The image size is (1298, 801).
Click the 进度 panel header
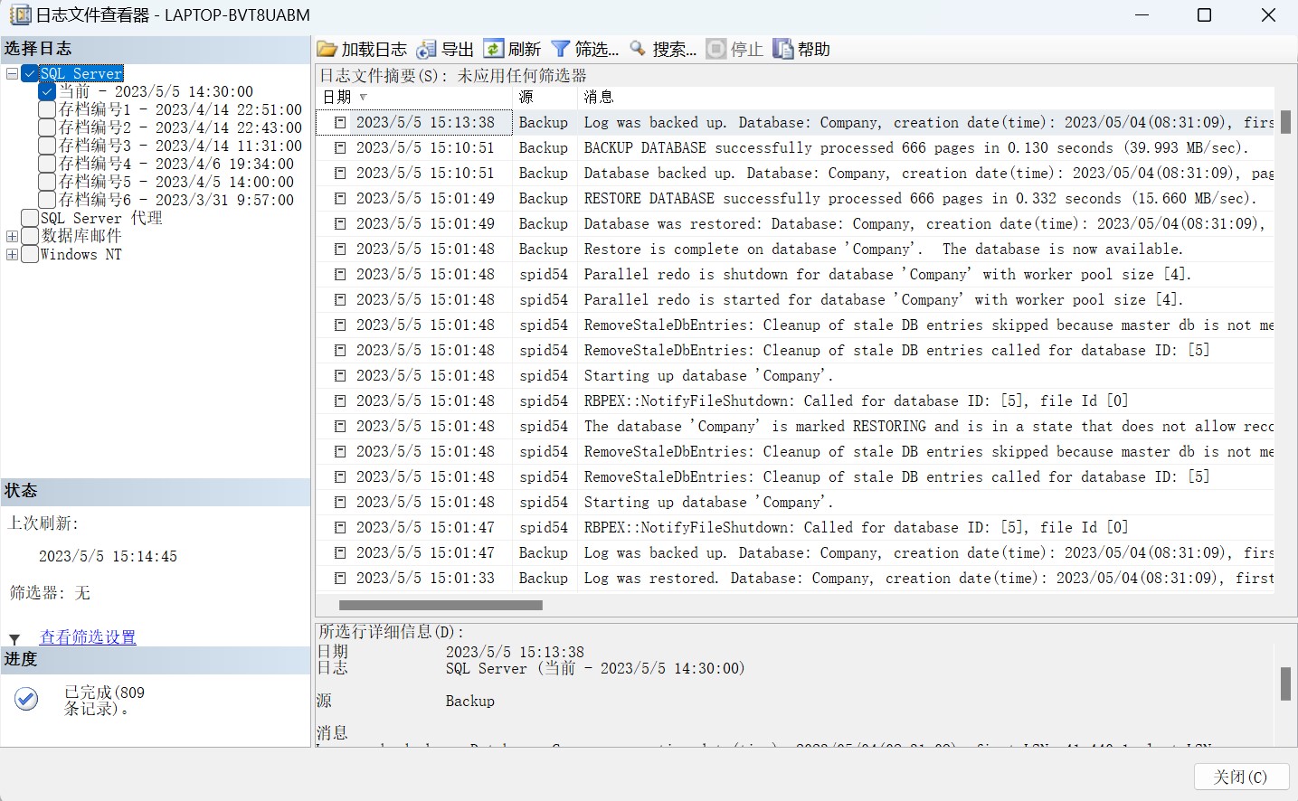point(156,660)
